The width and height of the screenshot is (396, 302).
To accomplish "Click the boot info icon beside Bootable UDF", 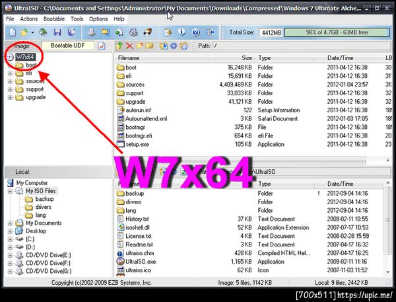I will (x=102, y=46).
